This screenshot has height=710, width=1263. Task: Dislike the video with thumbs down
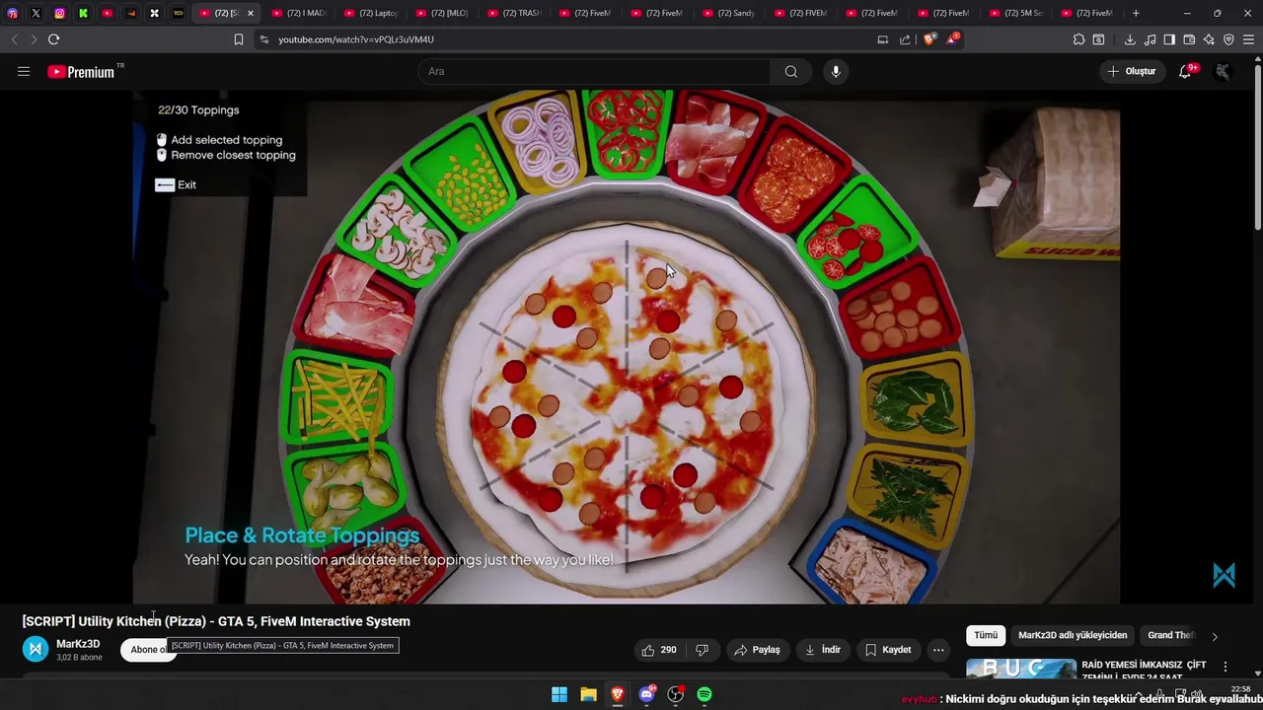tap(703, 650)
